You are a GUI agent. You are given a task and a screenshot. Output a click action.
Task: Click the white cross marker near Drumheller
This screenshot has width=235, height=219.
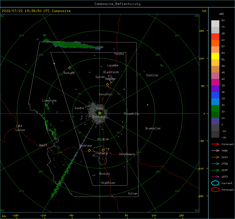(148, 105)
